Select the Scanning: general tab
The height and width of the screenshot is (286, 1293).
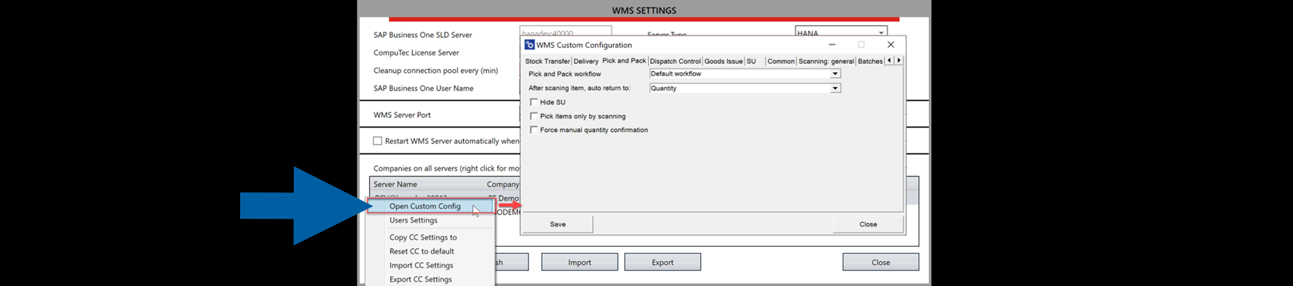pyautogui.click(x=826, y=61)
